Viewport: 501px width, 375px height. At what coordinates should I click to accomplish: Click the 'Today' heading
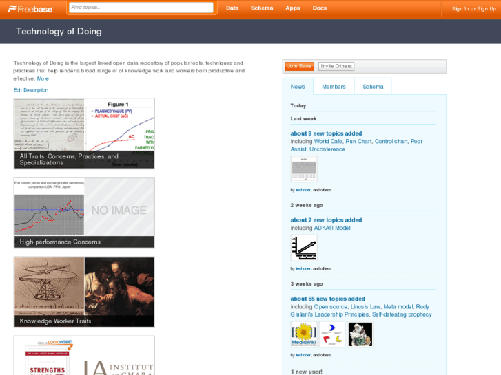click(298, 106)
